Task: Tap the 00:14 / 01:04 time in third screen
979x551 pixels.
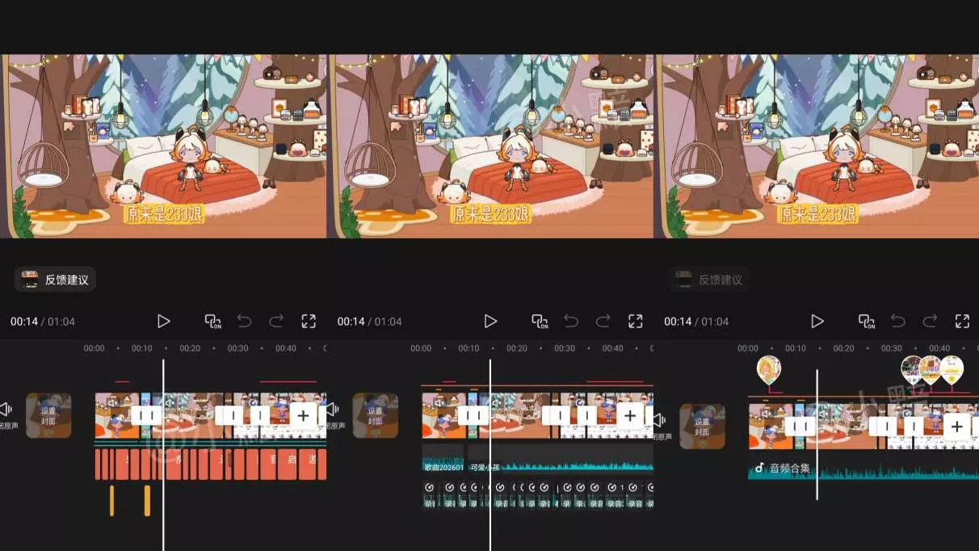Action: tap(696, 322)
